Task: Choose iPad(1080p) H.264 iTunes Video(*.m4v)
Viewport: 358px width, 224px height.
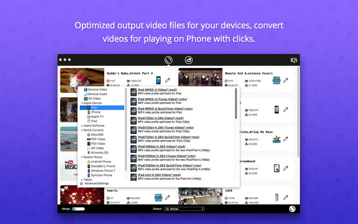Action: click(166, 156)
